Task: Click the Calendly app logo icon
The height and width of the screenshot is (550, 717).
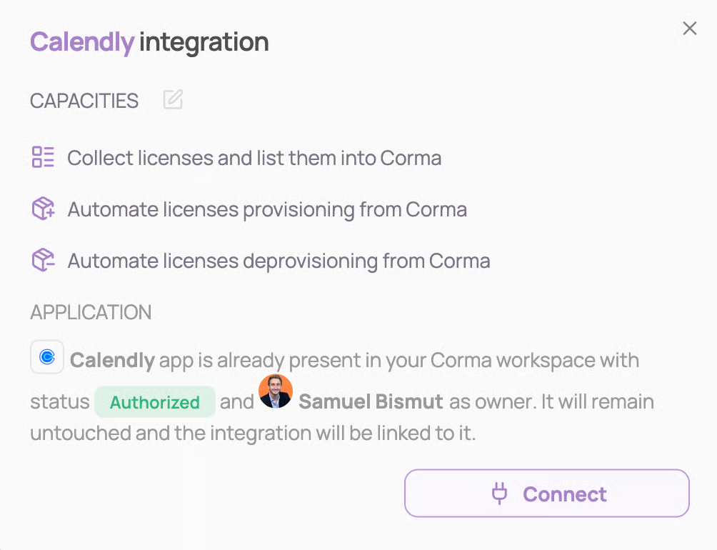Action: 47,358
